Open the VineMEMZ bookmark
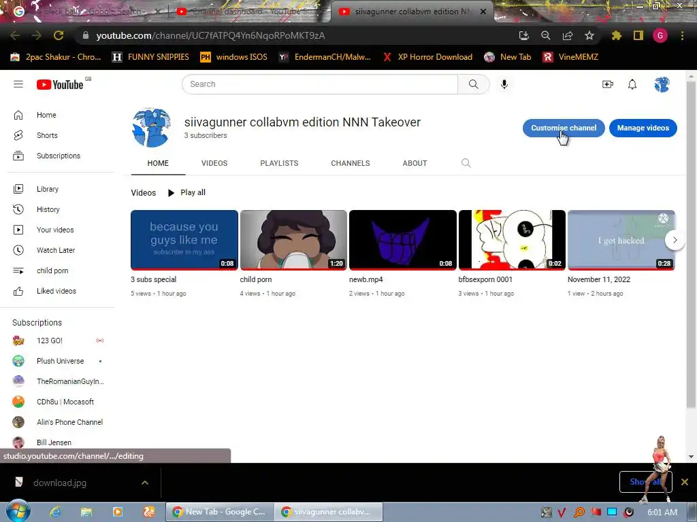The width and height of the screenshot is (697, 522). [x=570, y=57]
